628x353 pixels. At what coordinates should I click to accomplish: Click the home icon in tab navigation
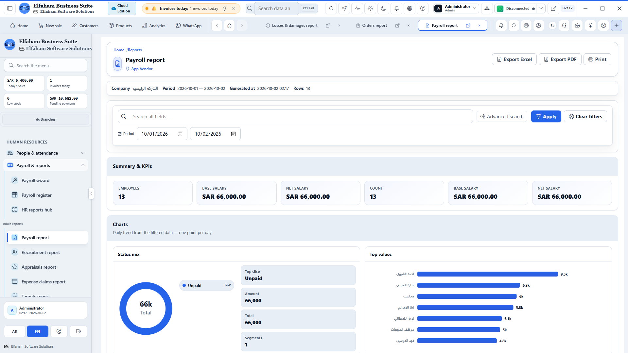[x=229, y=25]
